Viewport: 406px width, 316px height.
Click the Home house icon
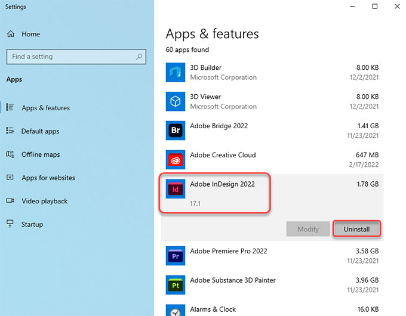(11, 34)
